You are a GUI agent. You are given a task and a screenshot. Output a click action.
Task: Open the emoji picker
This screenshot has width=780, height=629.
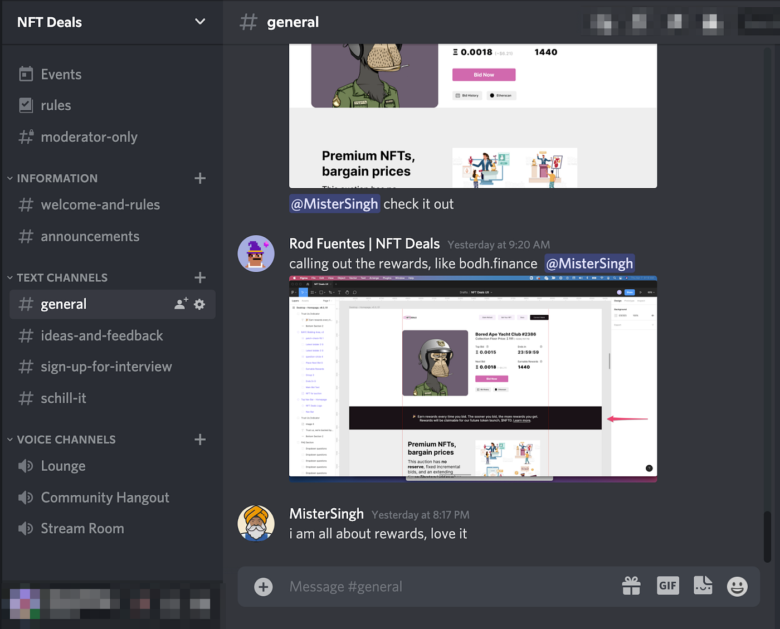(737, 586)
